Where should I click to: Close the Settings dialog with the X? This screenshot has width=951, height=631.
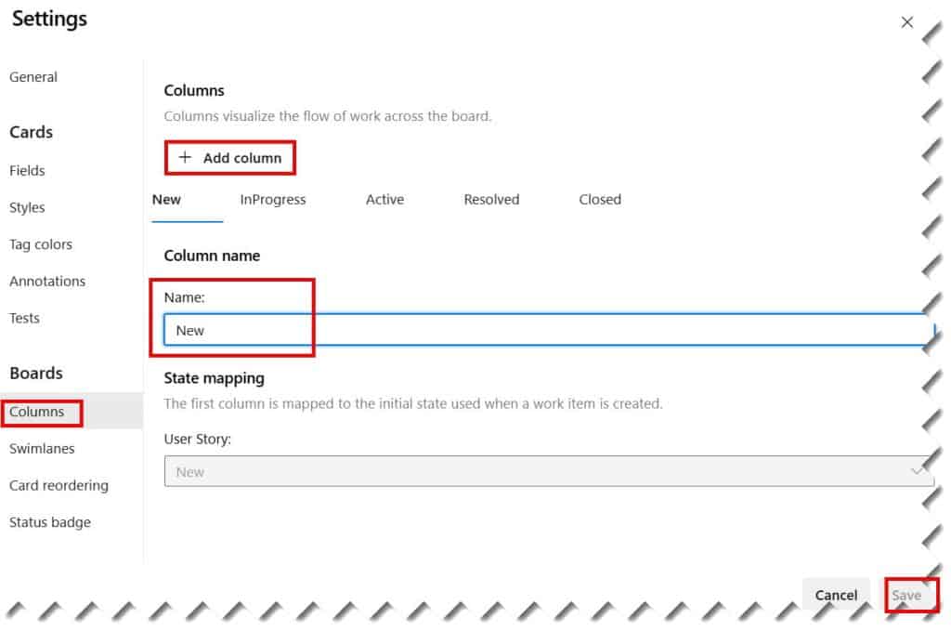point(907,22)
